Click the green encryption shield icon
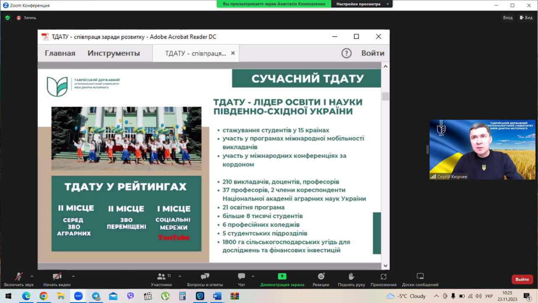 tap(8, 18)
